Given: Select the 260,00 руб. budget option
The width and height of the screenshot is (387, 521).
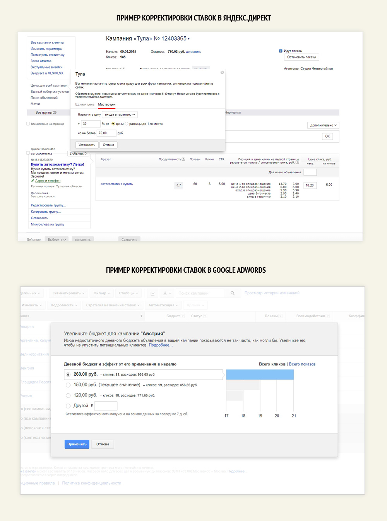Looking at the screenshot, I should click(68, 374).
